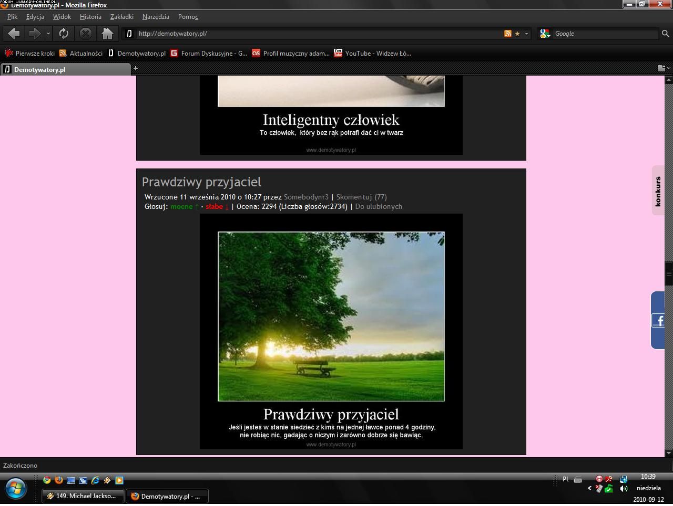The width and height of the screenshot is (673, 506).
Task: Open the Plik menu
Action: coord(12,17)
